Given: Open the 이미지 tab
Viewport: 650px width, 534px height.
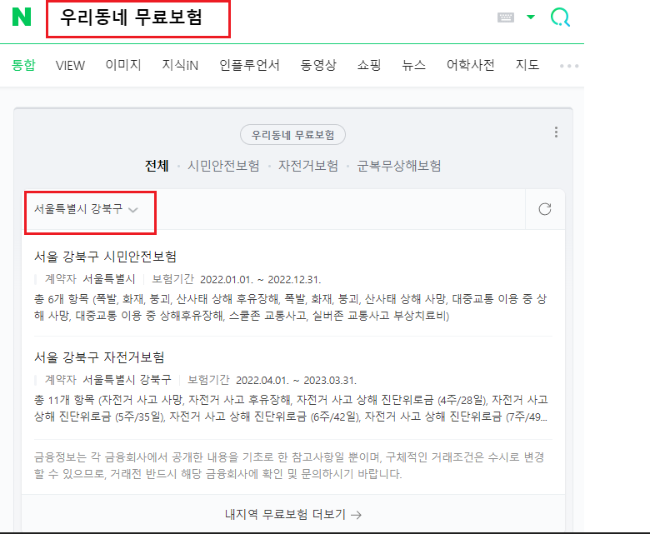Looking at the screenshot, I should click(123, 65).
